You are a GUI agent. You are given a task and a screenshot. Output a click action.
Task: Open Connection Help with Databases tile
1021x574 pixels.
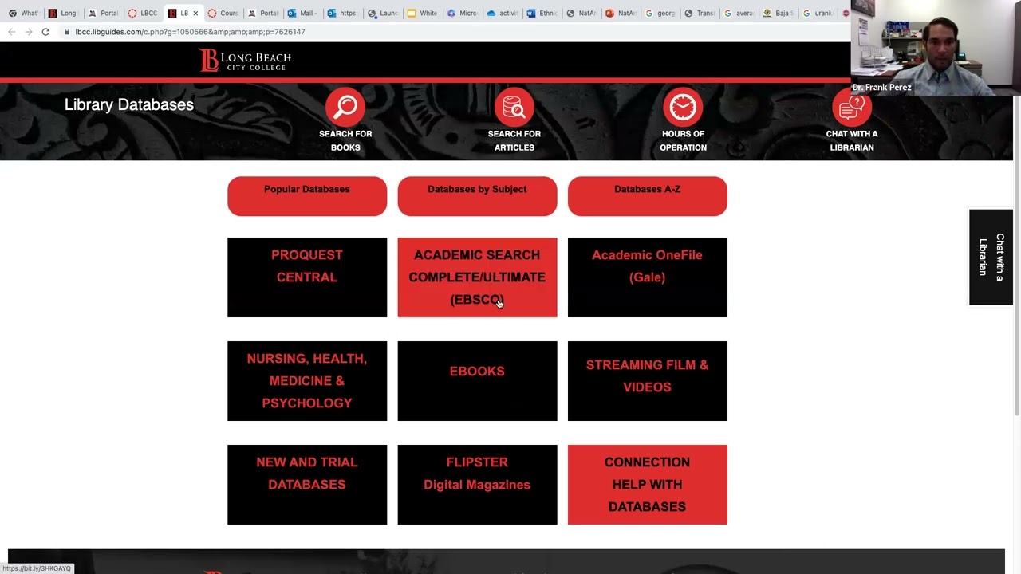(x=648, y=485)
